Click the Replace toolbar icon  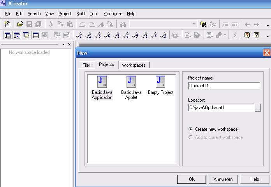pyautogui.click(x=213, y=24)
